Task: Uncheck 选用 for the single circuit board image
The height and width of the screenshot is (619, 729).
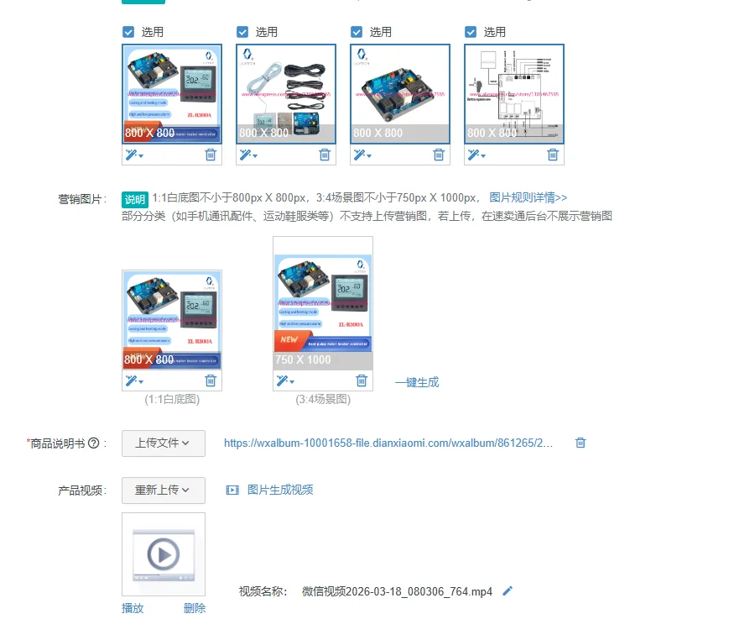Action: [357, 32]
